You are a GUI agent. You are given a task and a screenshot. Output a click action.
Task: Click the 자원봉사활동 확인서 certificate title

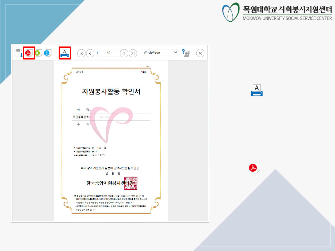tap(111, 91)
